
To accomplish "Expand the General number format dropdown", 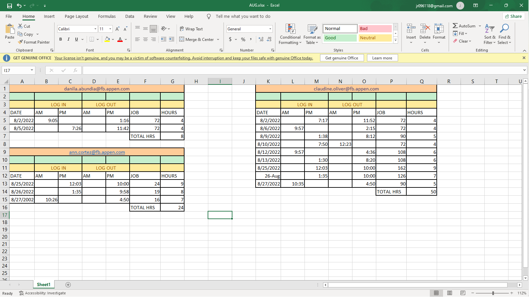I will pyautogui.click(x=270, y=29).
